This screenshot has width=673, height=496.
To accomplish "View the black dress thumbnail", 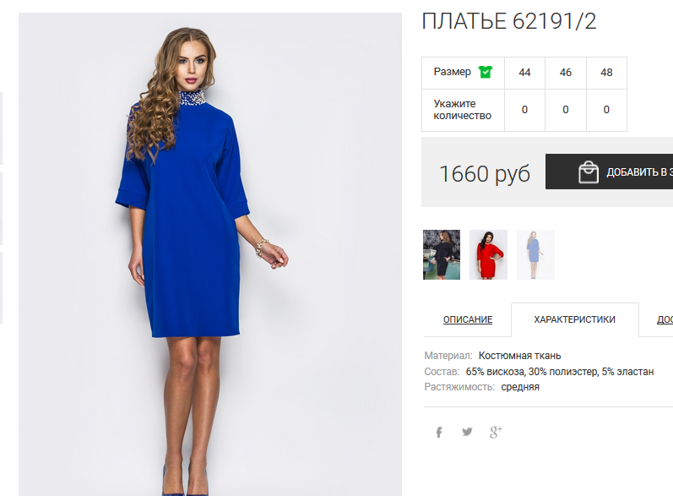I will tap(442, 254).
